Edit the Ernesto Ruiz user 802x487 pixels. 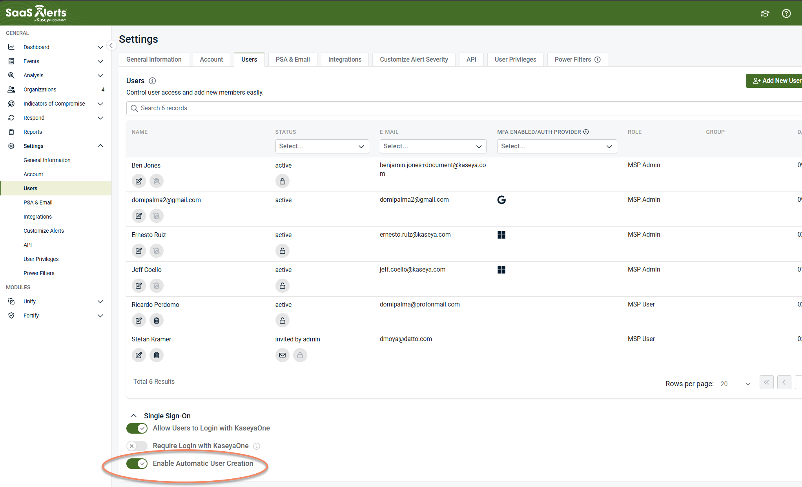point(139,251)
